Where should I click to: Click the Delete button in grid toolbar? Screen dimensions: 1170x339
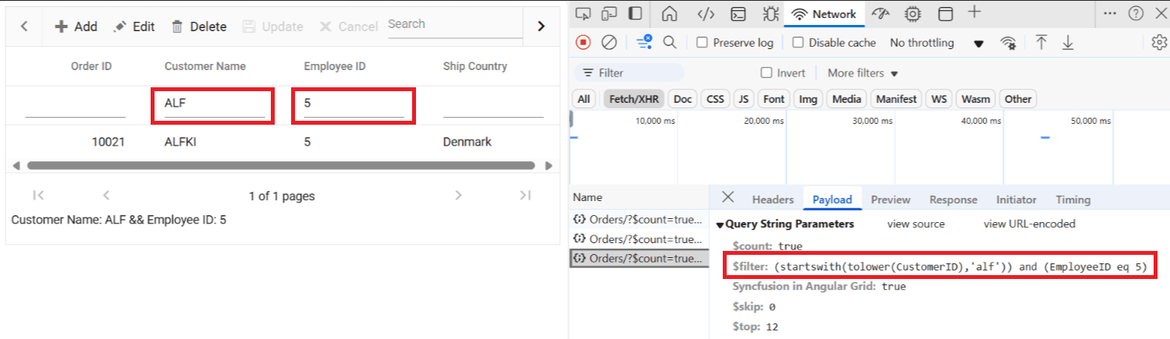(x=199, y=26)
